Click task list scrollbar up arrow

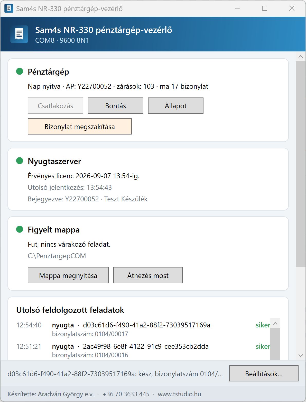tap(275, 324)
